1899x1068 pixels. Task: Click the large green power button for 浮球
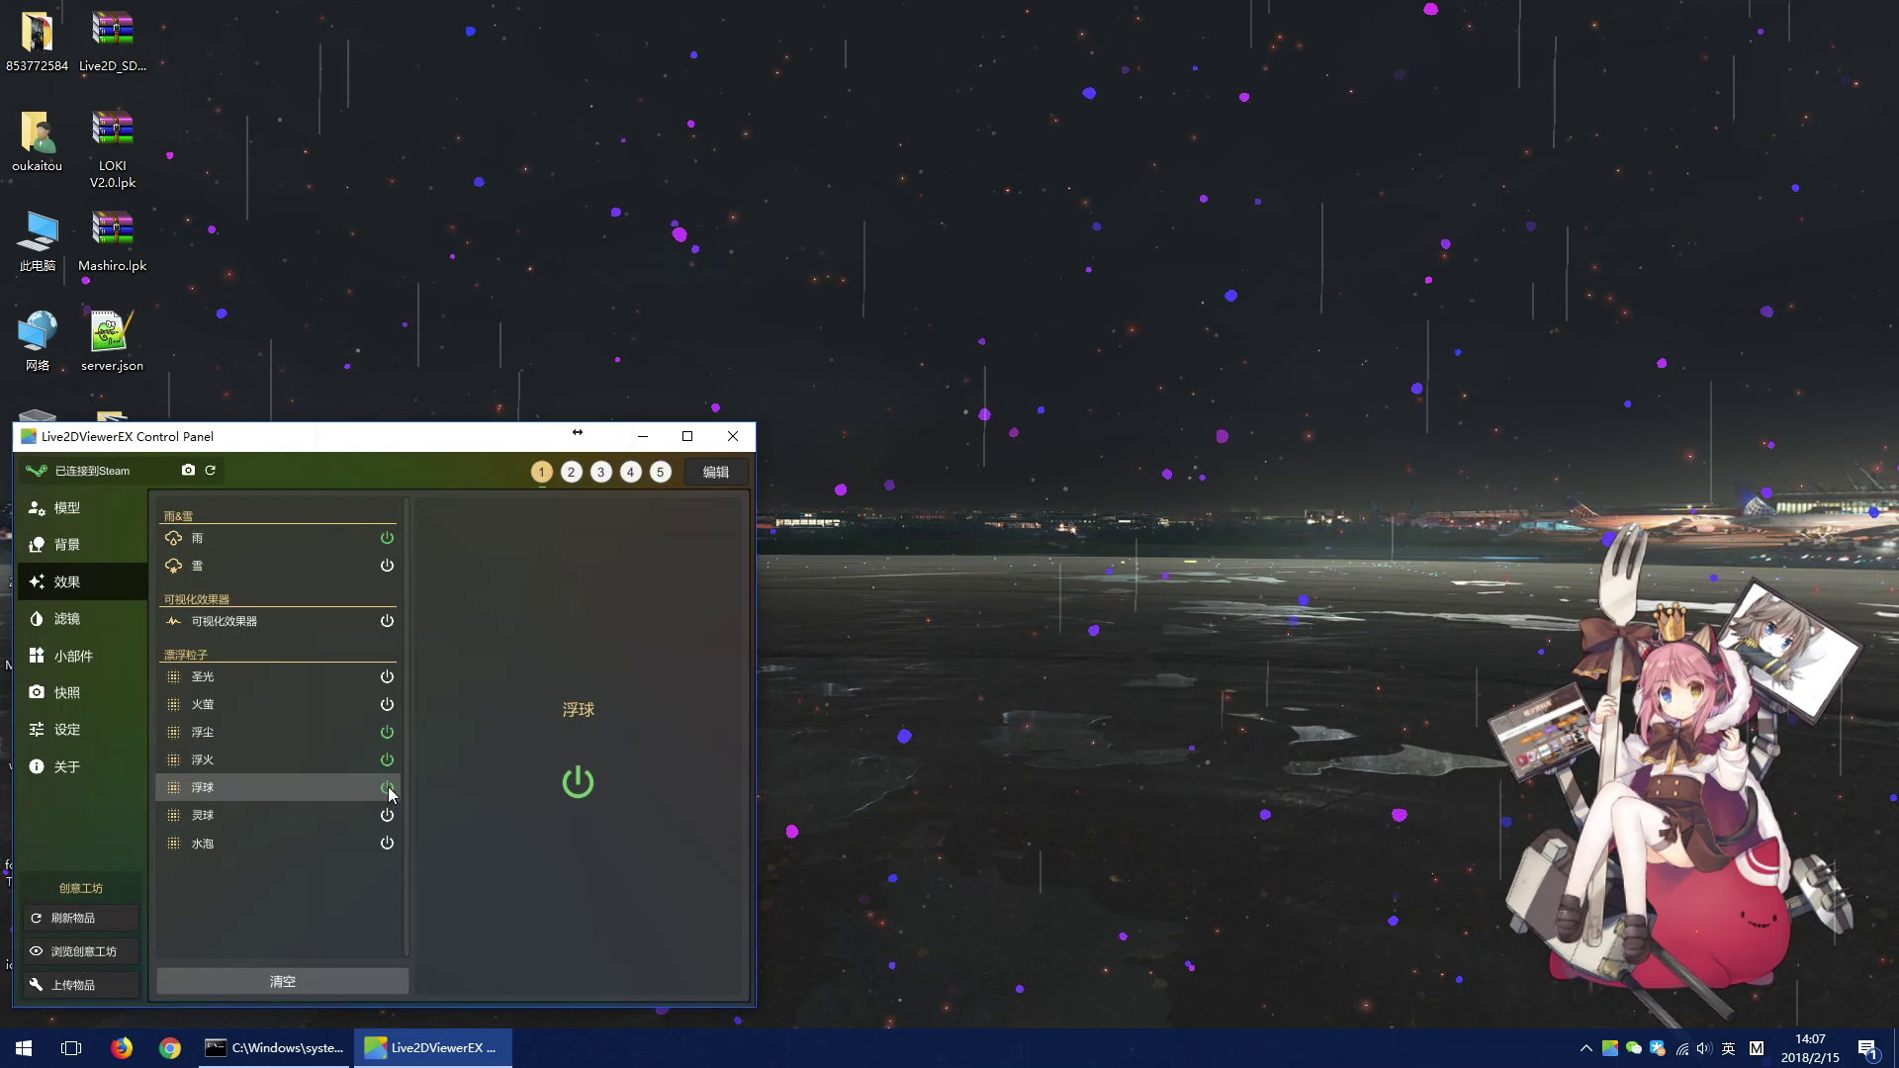click(x=577, y=781)
